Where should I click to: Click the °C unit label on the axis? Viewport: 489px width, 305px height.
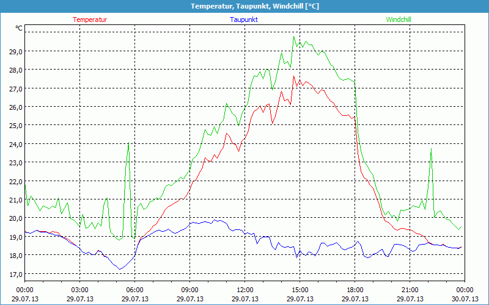pyautogui.click(x=19, y=28)
